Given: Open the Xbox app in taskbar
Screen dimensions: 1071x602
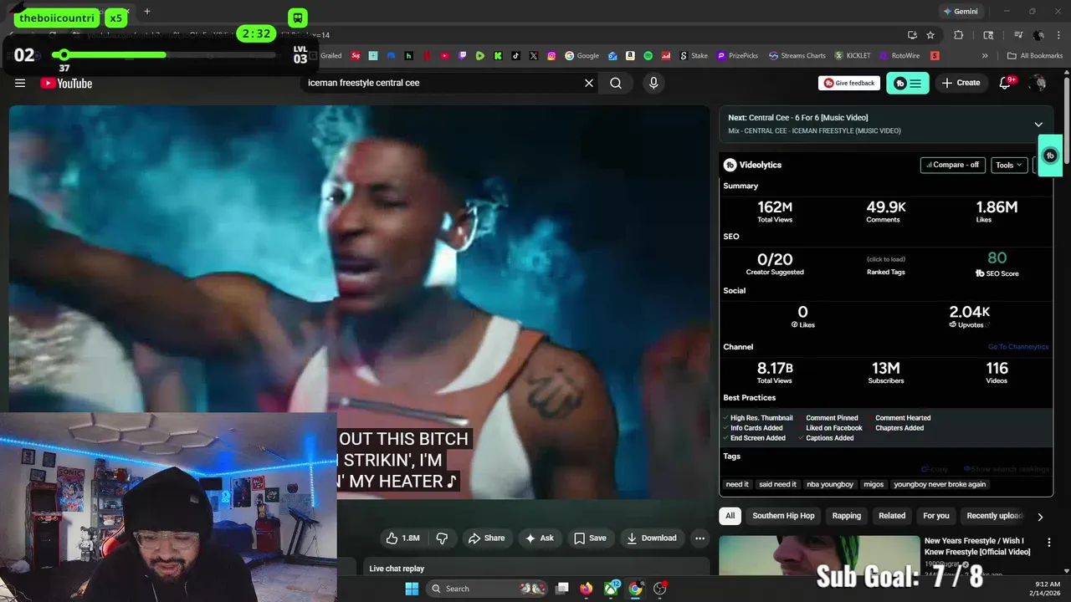Looking at the screenshot, I should (x=612, y=589).
